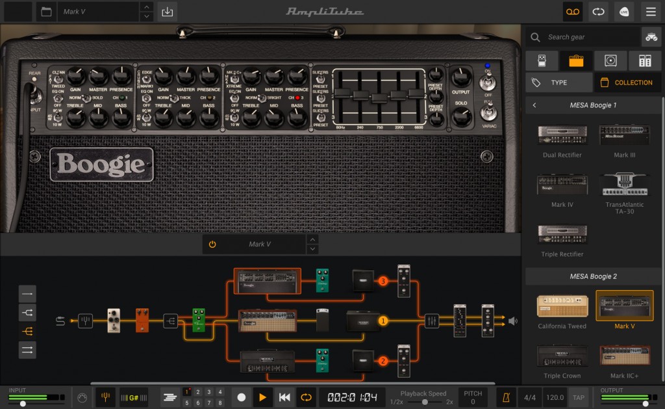Click the tuner block in signal chain

tap(85, 321)
